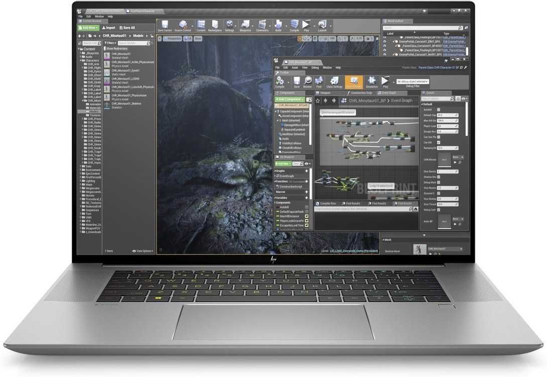This screenshot has width=547, height=377.
Task: Click Simulation in the Blueprint toolbar
Action: tap(371, 82)
